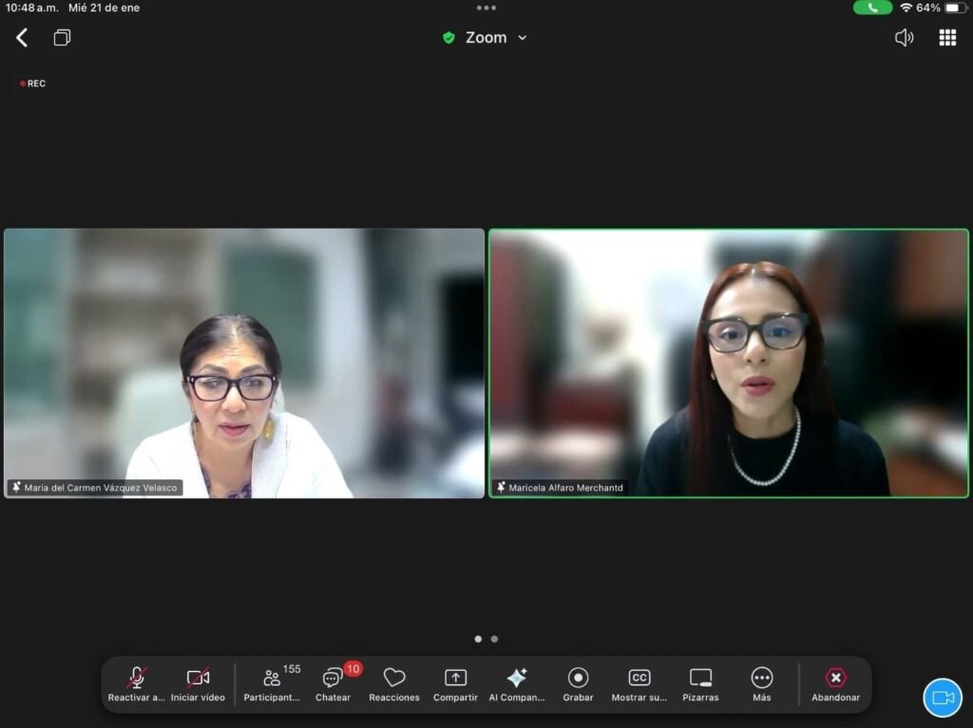Image resolution: width=973 pixels, height=728 pixels.
Task: Leave meeting with Abandonar button
Action: (x=835, y=683)
